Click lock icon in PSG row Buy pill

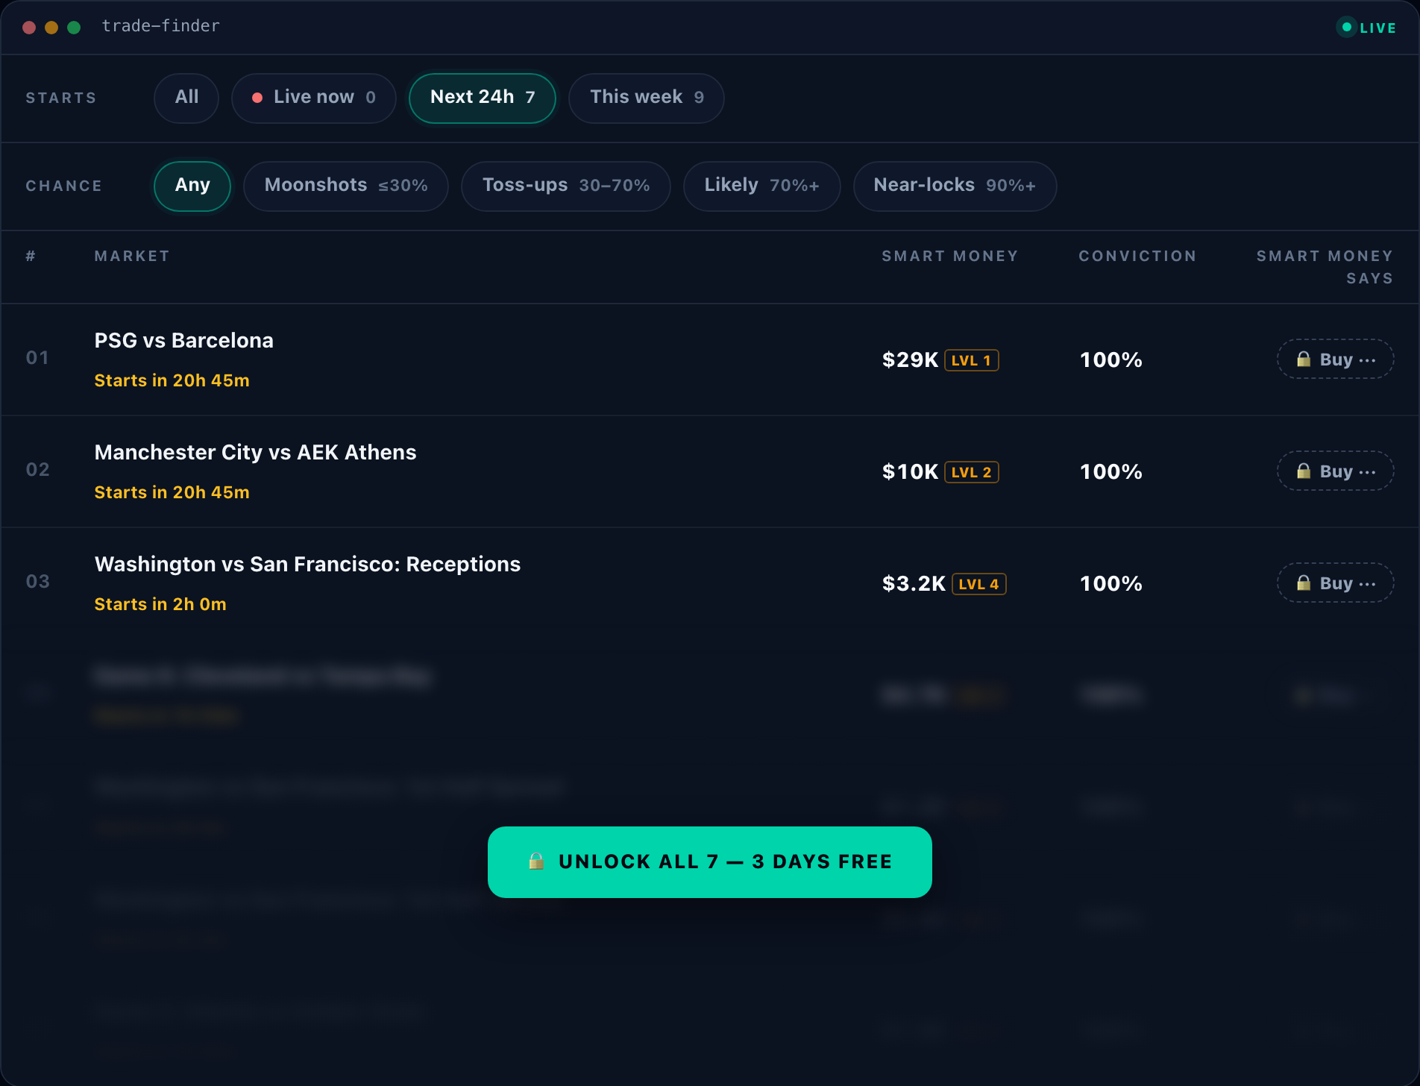click(x=1304, y=360)
